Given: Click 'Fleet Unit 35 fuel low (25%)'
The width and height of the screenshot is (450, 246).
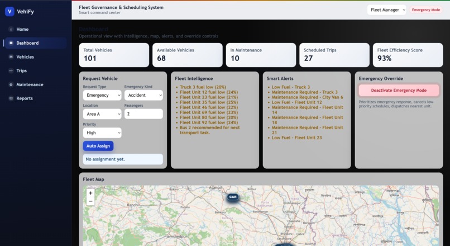Looking at the screenshot, I should click(x=209, y=102).
